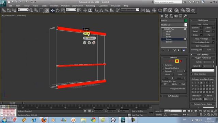This screenshot has height=123, width=218.
Task: Open Select by Name dialog
Action: [36, 11]
